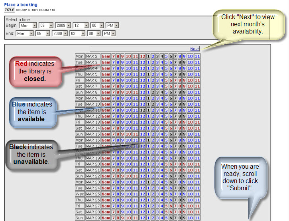
Task: Click the MAR 16 date cell
Action: [x=93, y=140]
